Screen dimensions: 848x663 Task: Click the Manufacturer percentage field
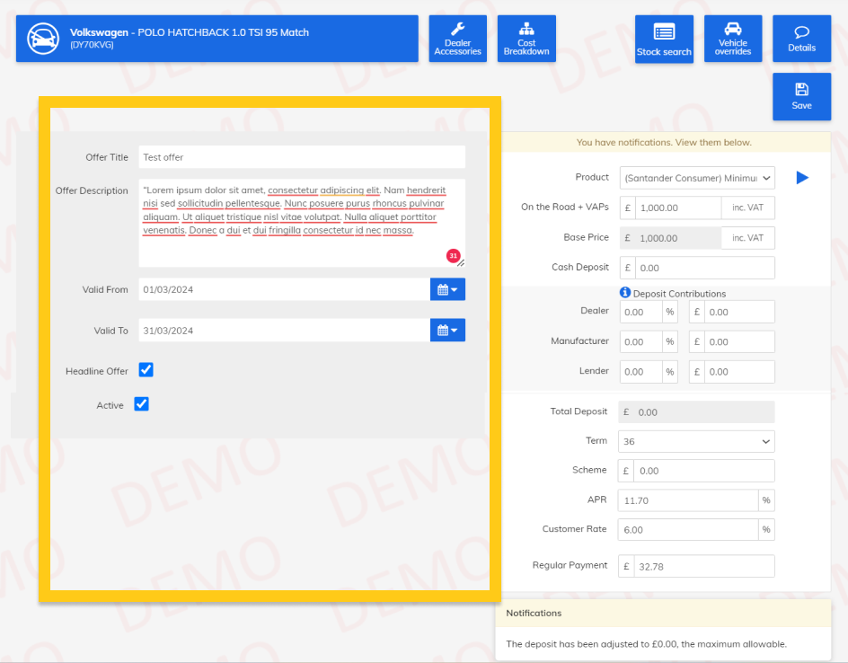click(640, 341)
